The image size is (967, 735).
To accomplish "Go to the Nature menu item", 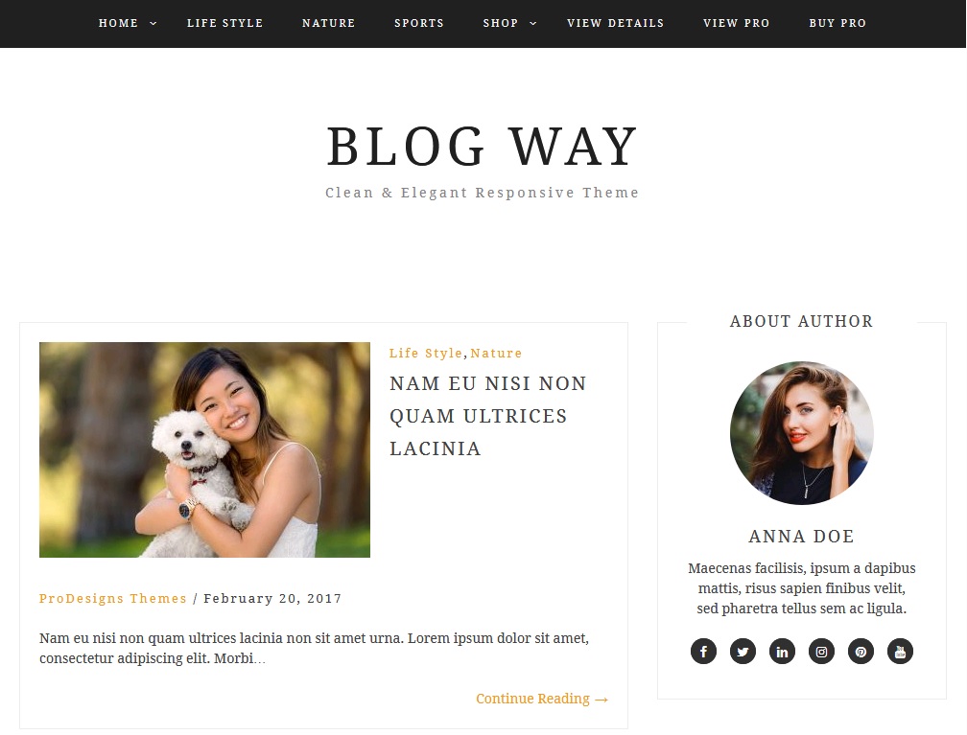I will tap(329, 23).
